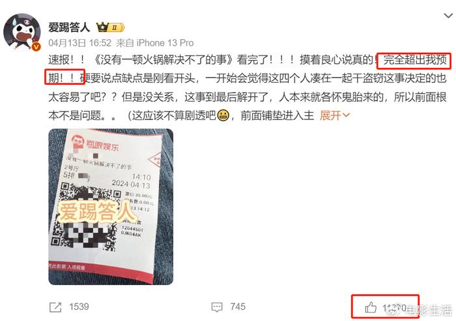Click the 电影生活 watermark text
Image resolution: width=456 pixels, height=321 pixels.
429,311
